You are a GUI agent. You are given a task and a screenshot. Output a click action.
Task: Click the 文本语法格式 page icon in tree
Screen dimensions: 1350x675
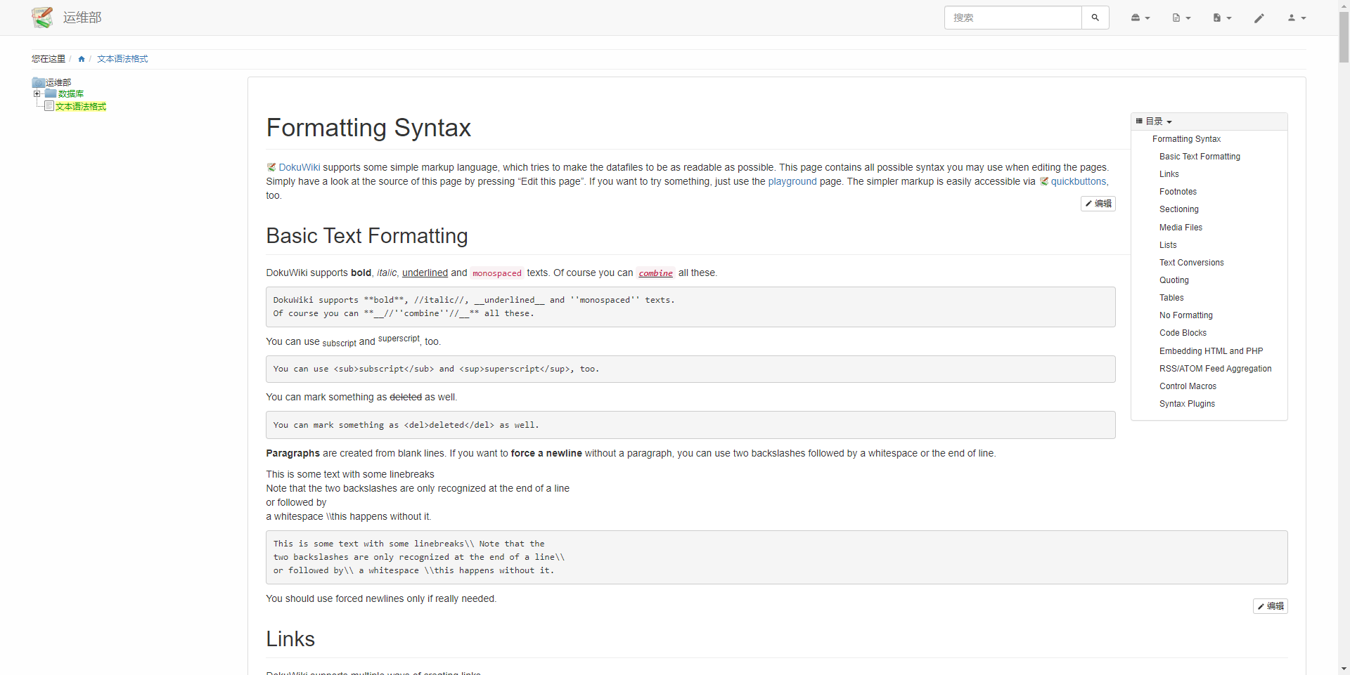(49, 106)
